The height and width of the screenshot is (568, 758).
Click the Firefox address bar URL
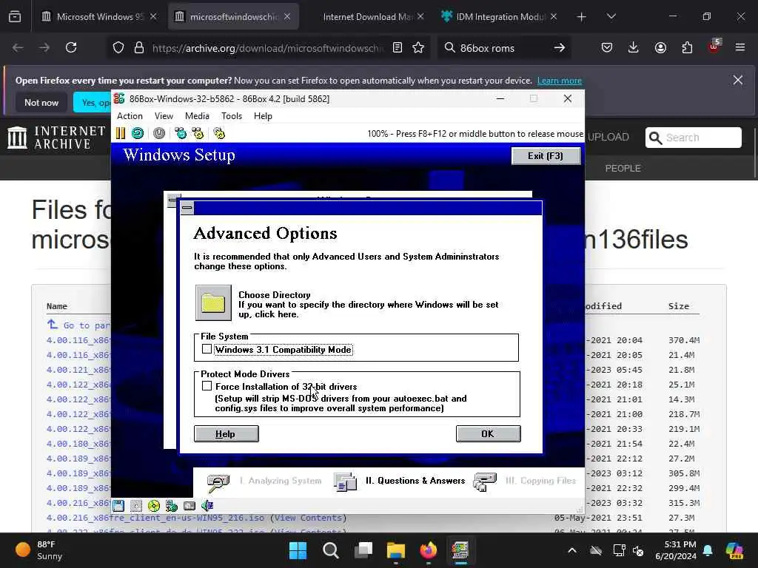click(268, 48)
